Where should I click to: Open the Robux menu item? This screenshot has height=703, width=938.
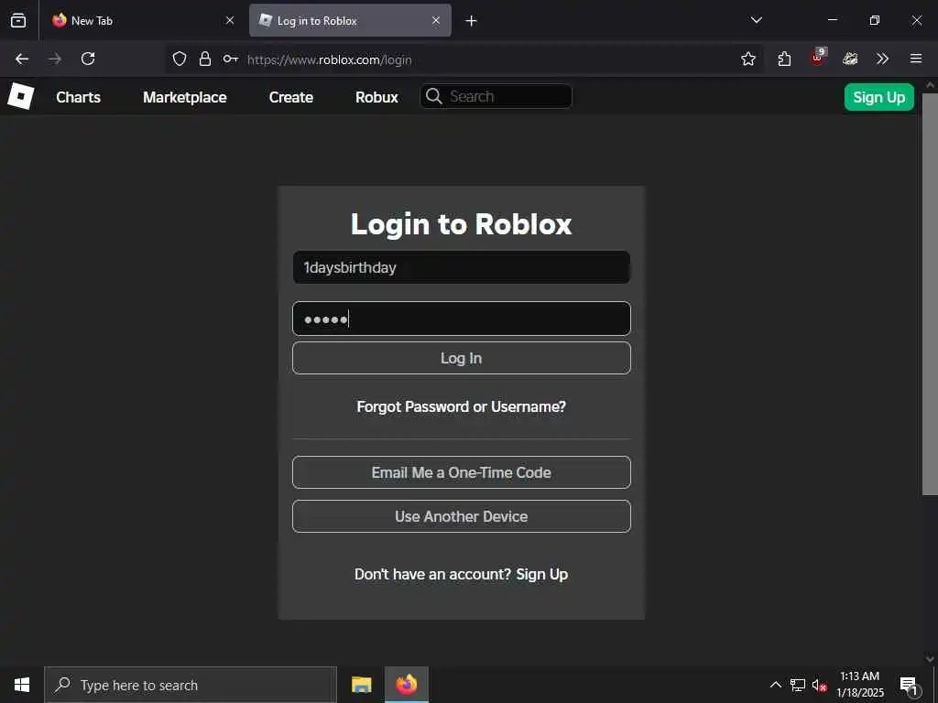click(x=376, y=97)
